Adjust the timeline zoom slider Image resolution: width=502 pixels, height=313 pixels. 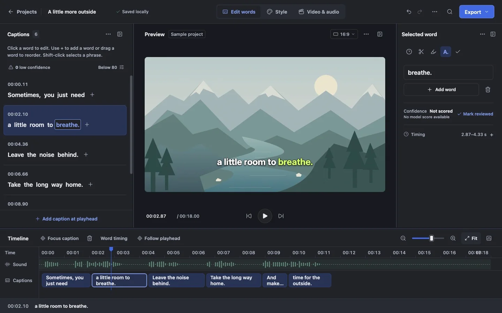click(428, 238)
